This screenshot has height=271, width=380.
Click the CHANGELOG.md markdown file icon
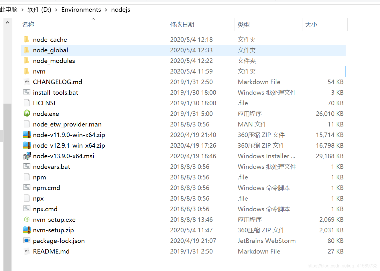(x=27, y=82)
